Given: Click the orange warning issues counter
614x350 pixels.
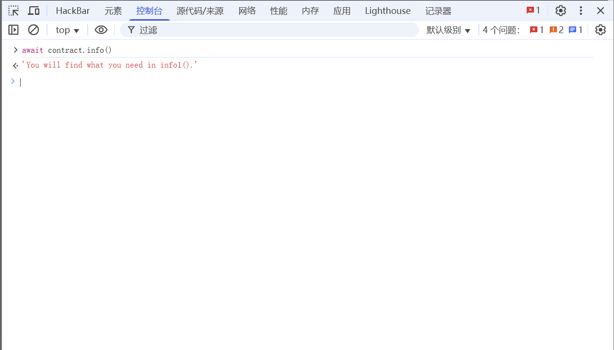Looking at the screenshot, I should [556, 30].
